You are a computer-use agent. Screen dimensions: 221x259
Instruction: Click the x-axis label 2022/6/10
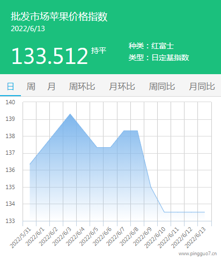click(x=155, y=238)
